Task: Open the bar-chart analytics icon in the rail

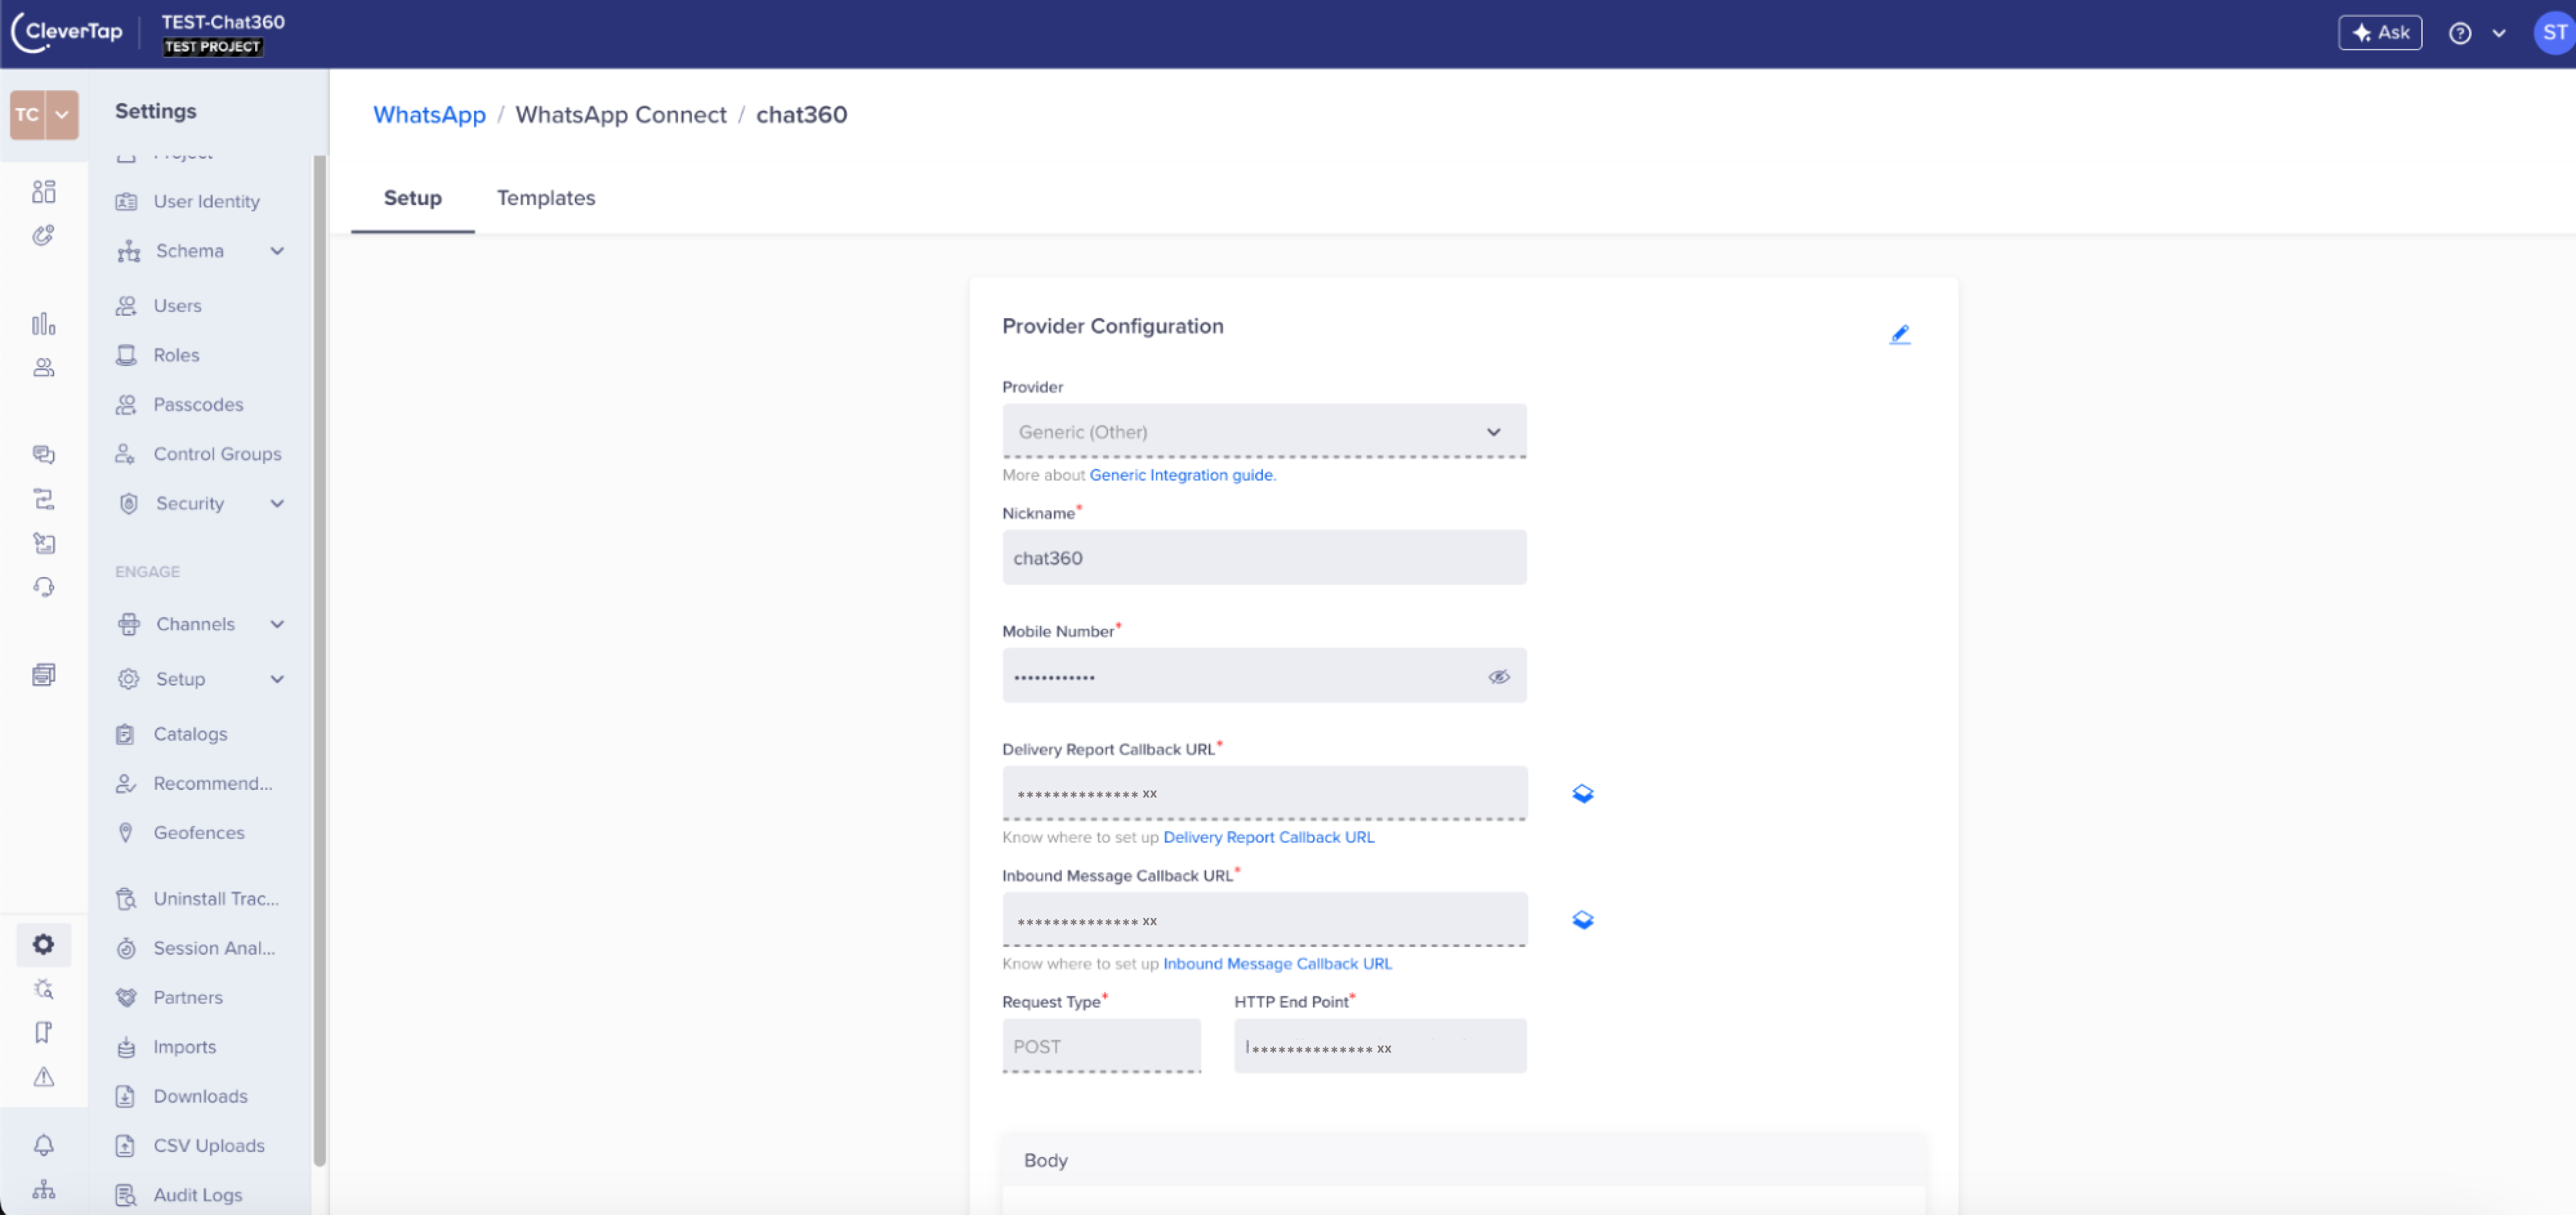Action: (x=43, y=323)
